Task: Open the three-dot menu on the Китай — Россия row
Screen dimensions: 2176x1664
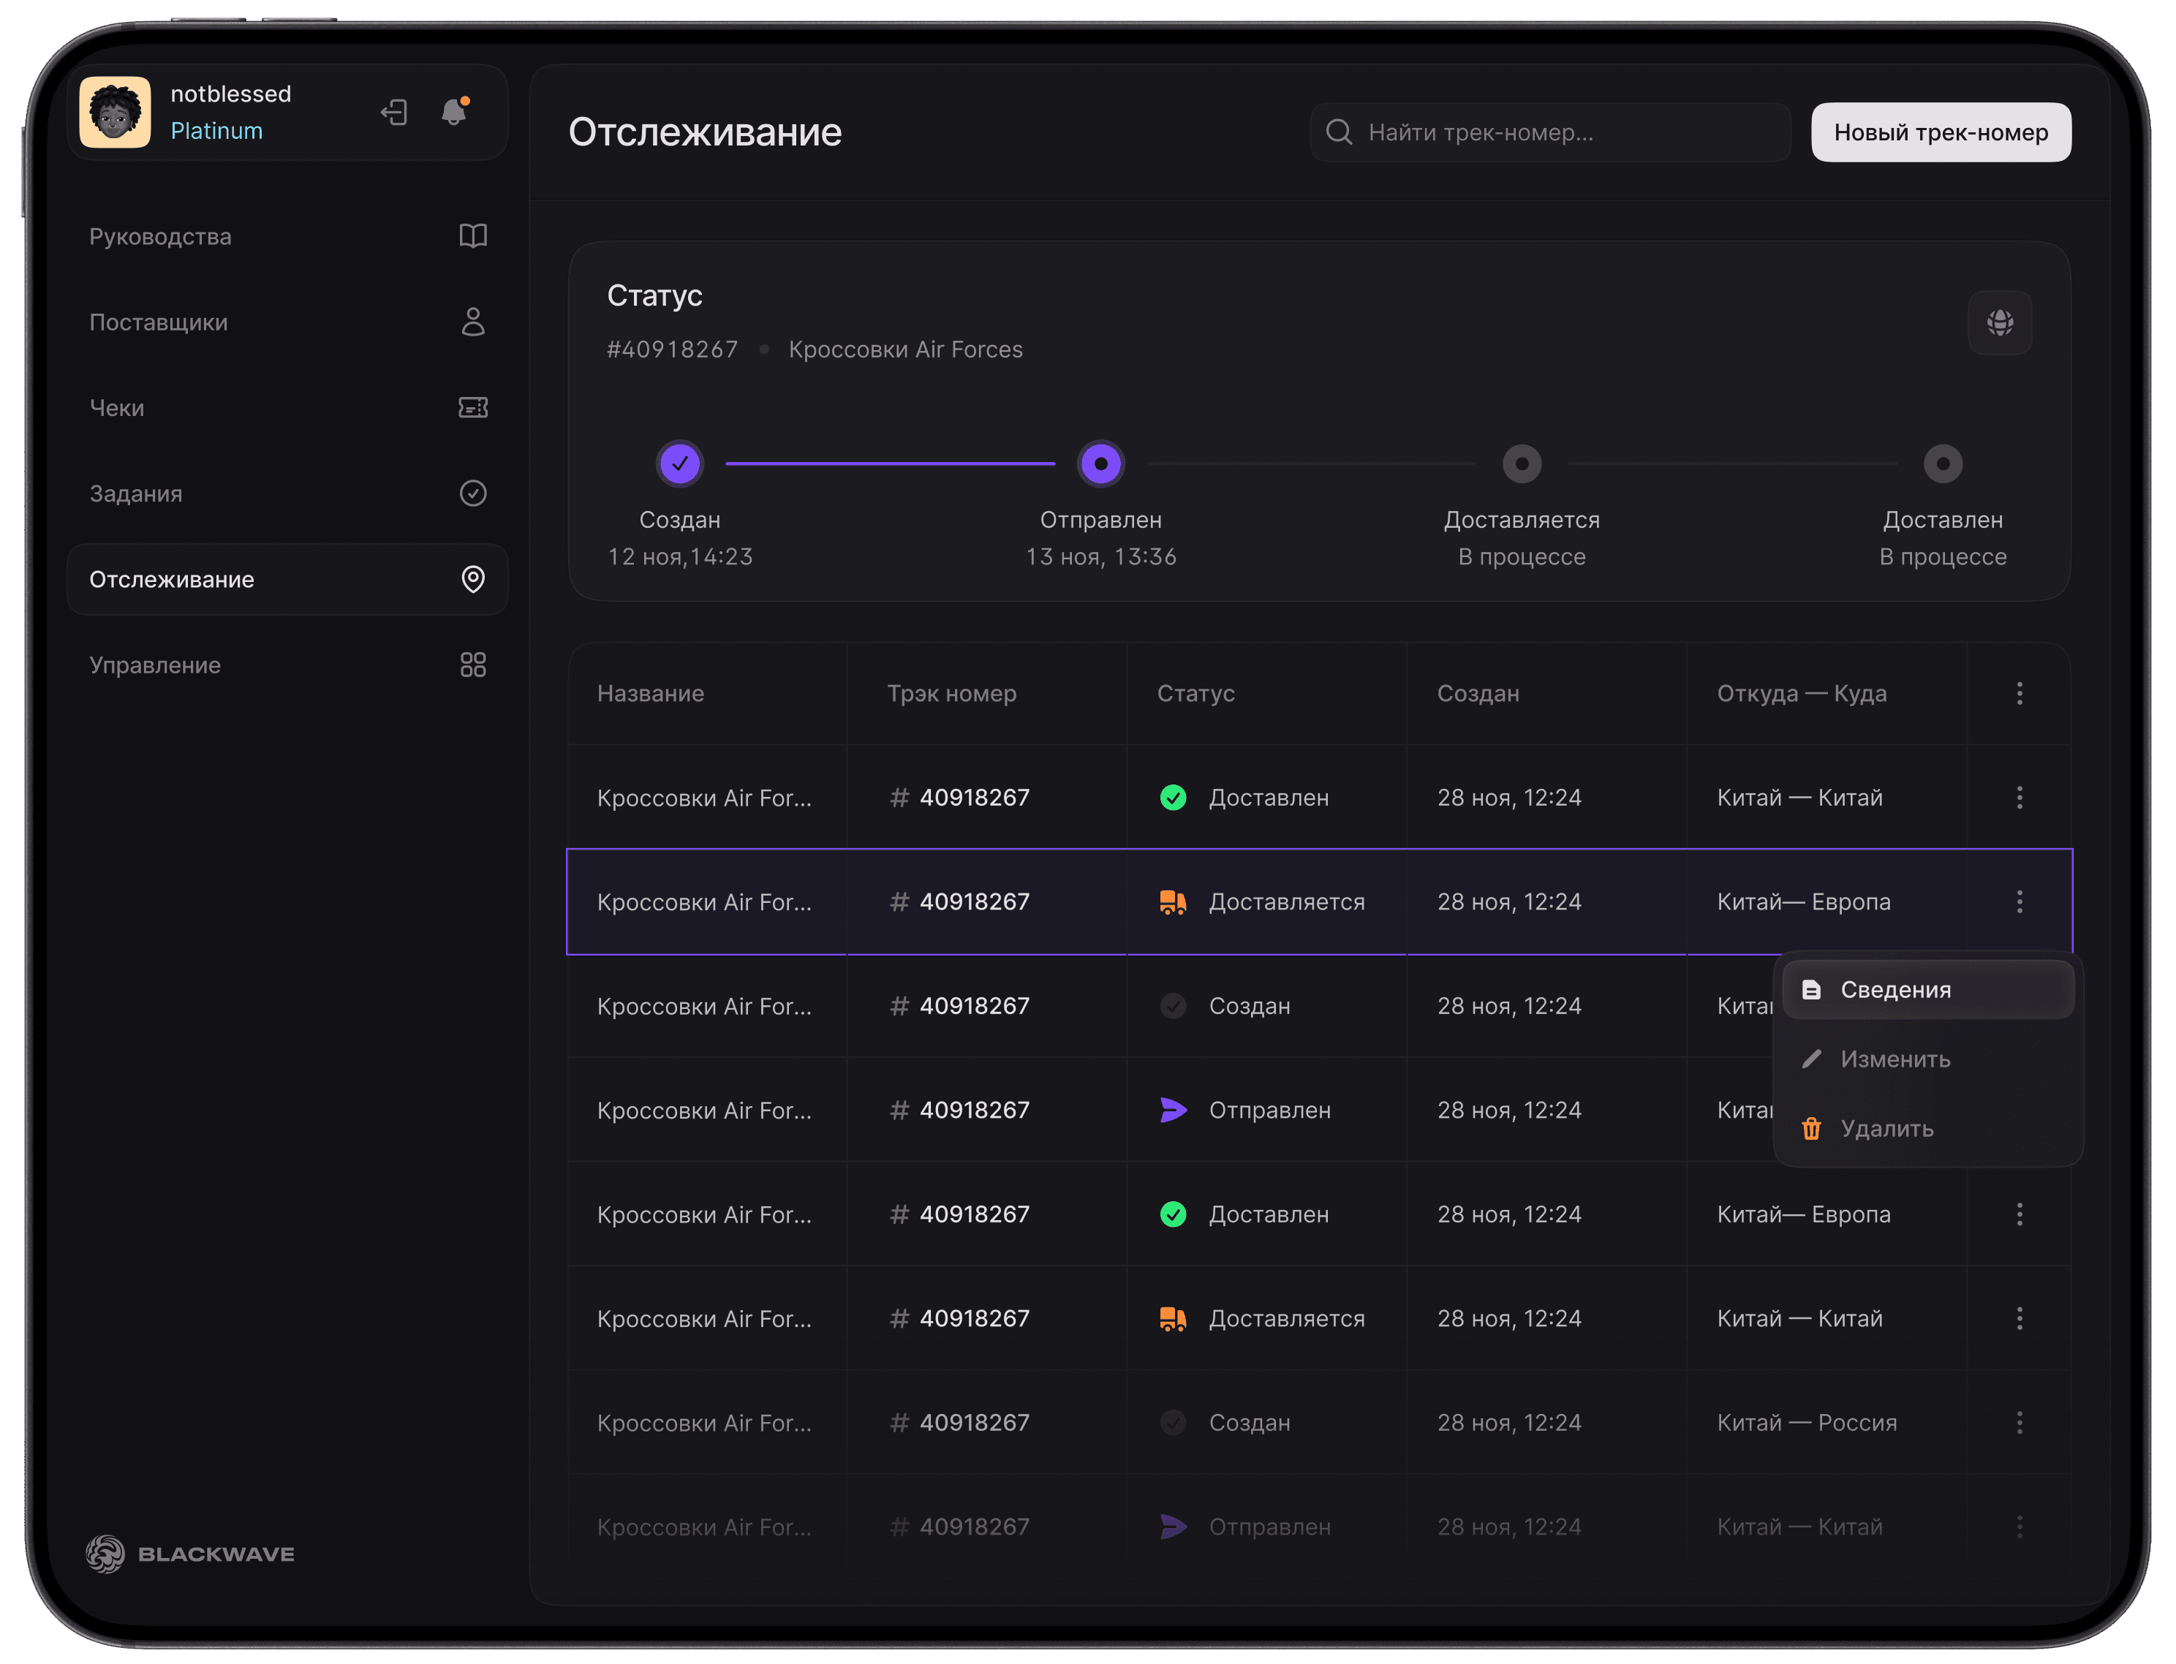Action: [2019, 1422]
